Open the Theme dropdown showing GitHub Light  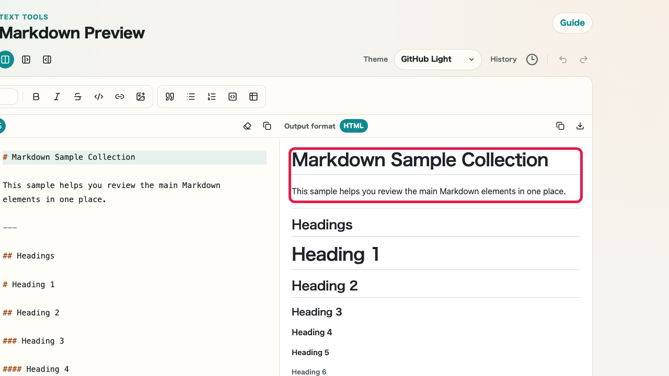438,60
